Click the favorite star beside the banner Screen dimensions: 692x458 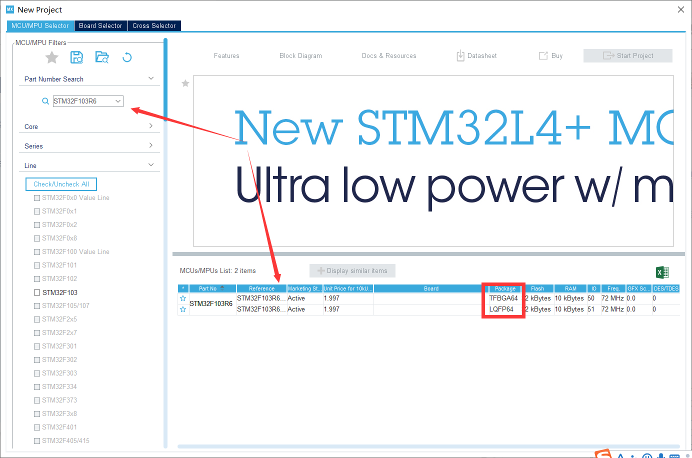(185, 83)
